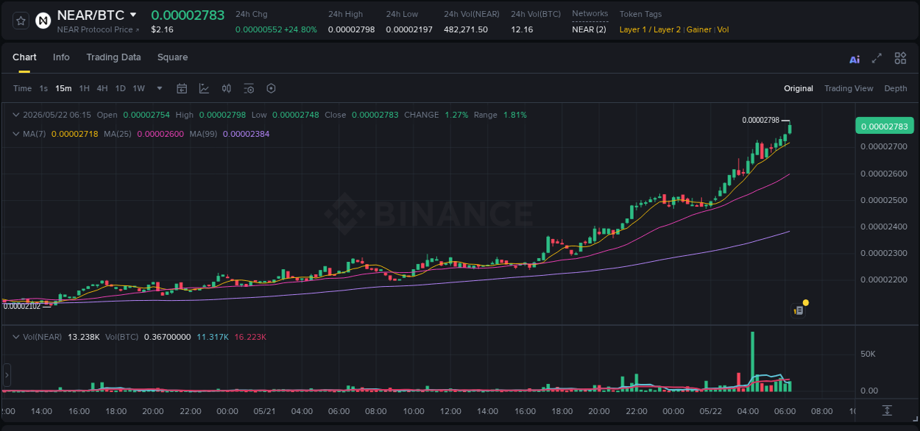
Task: Switch to Depth chart view
Action: pyautogui.click(x=896, y=88)
